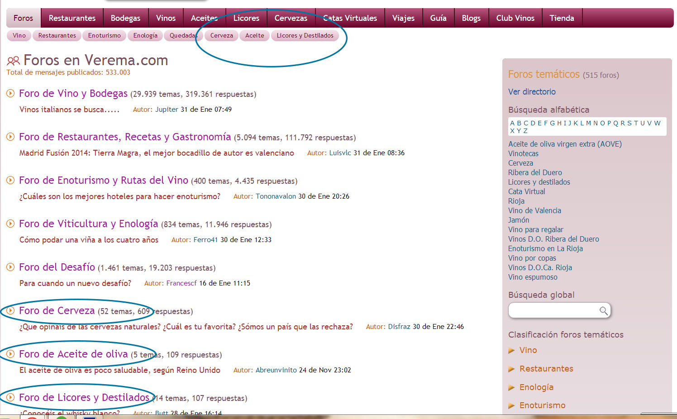This screenshot has width=677, height=419.
Task: Open the Catas Virtuales menu tab
Action: pyautogui.click(x=350, y=18)
